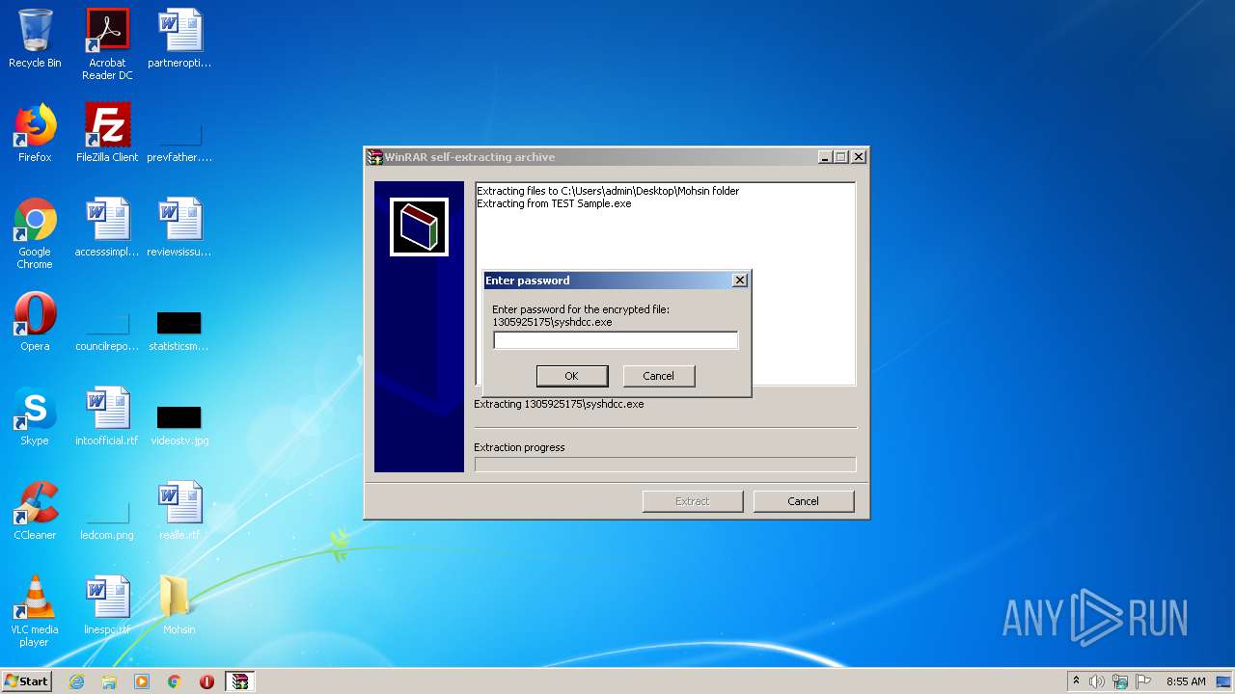Image resolution: width=1235 pixels, height=694 pixels.
Task: Select the partneropti Word document icon
Action: click(179, 39)
